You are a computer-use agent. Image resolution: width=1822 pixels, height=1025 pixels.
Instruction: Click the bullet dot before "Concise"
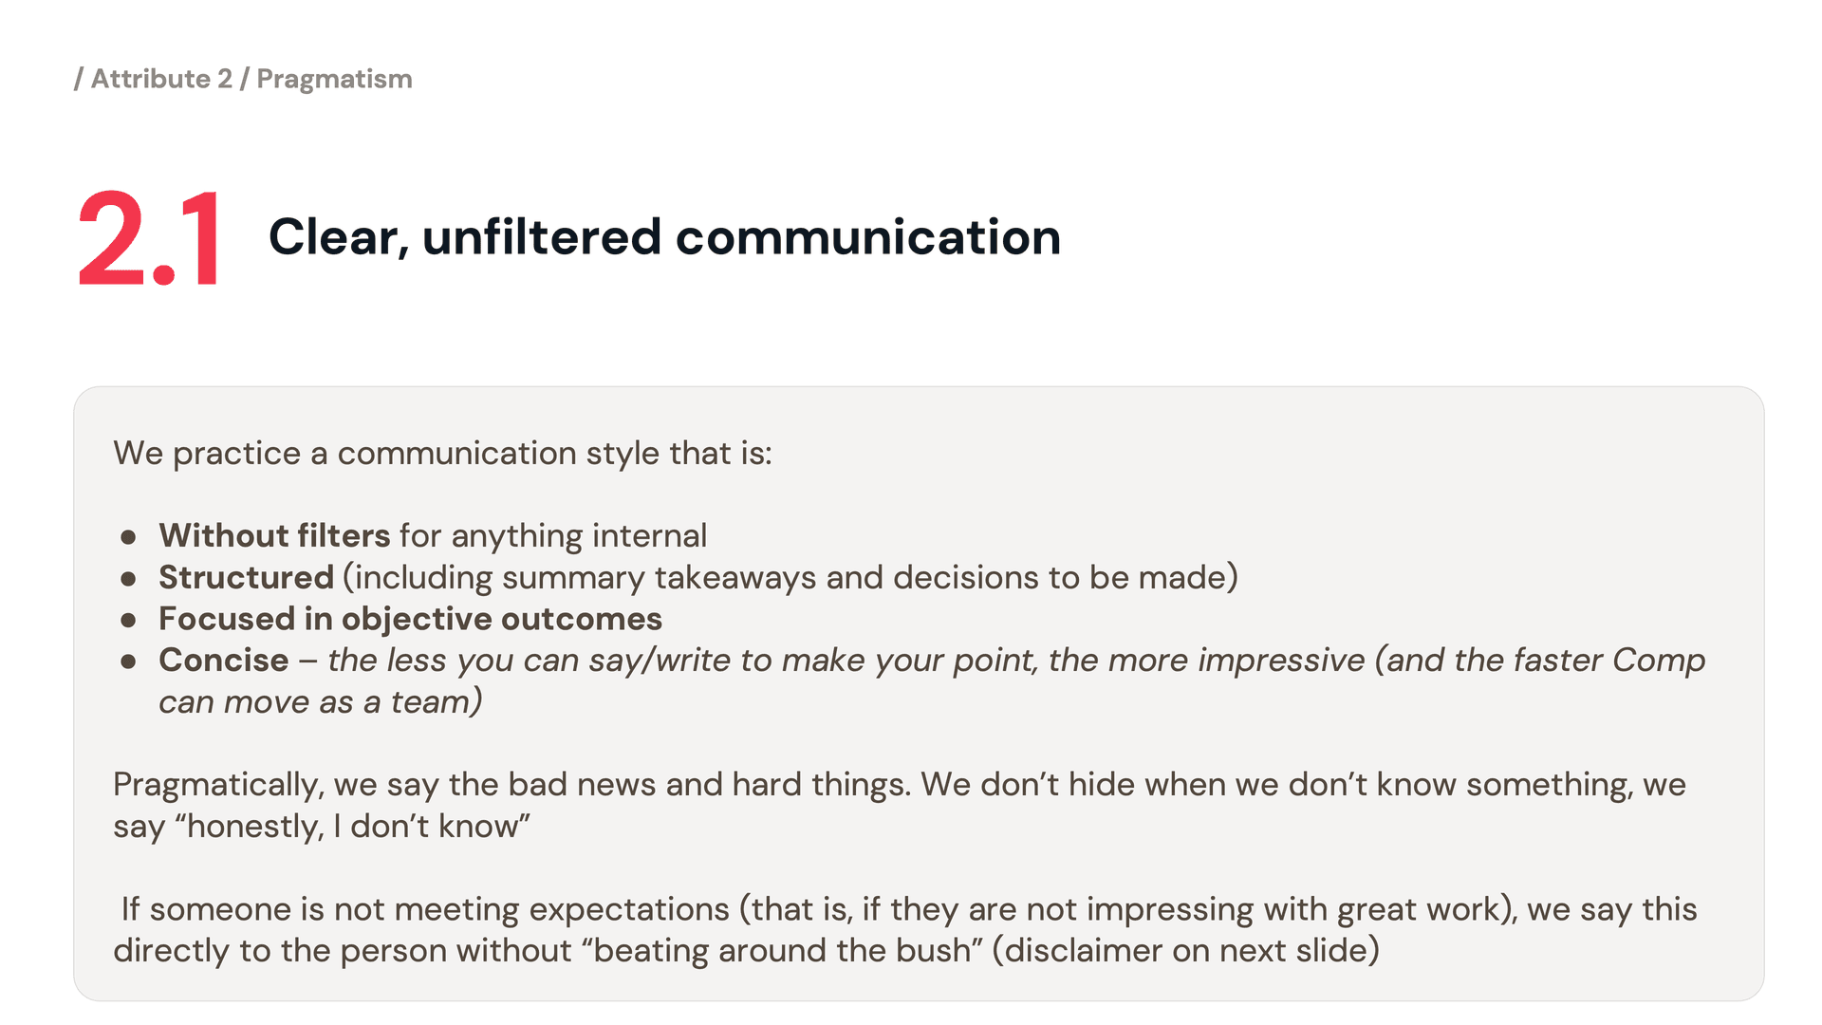[x=128, y=662]
